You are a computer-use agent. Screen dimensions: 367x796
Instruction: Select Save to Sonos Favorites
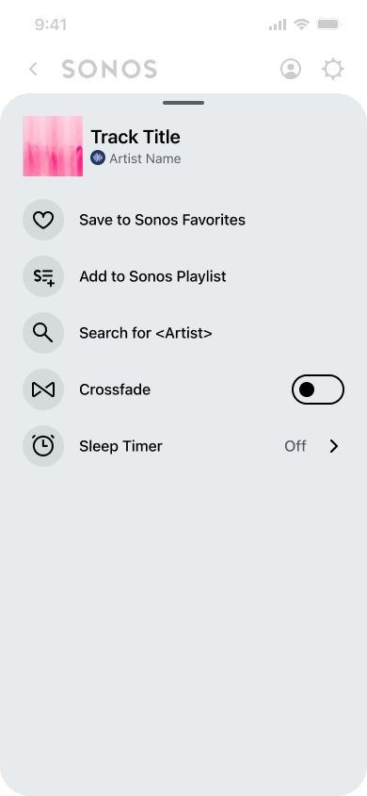point(163,220)
